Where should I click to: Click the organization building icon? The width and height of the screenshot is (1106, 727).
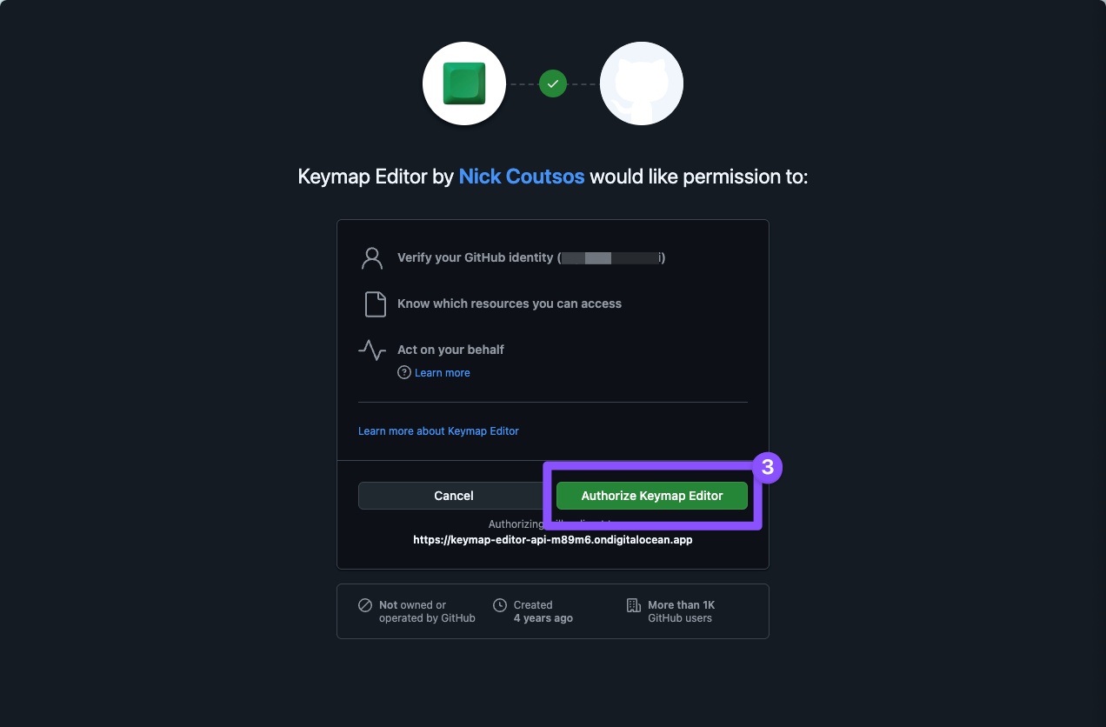(634, 605)
